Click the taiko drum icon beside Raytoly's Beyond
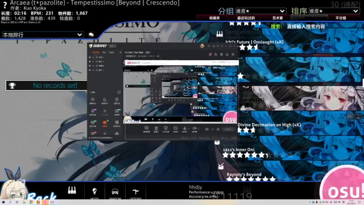Viewport: 364px width, 205px height. [221, 166]
